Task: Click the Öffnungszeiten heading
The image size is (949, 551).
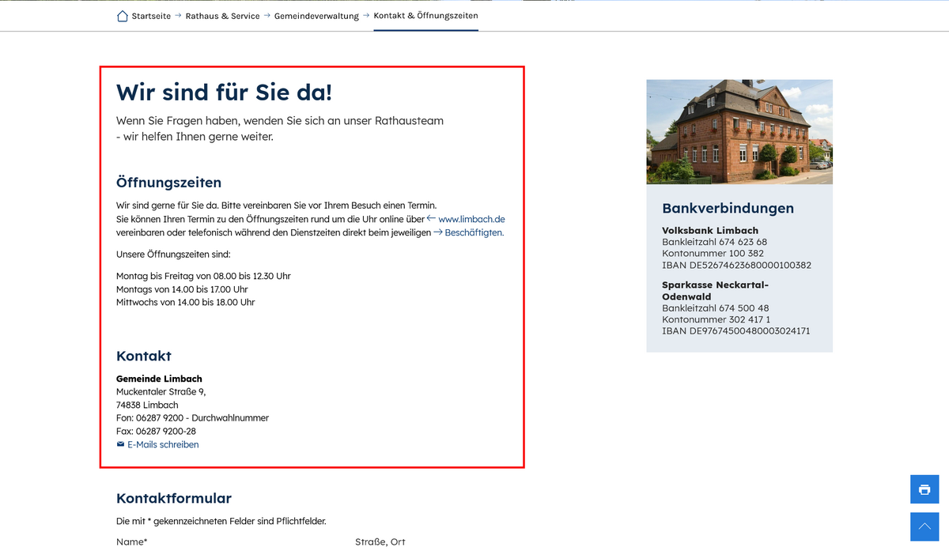Action: click(x=168, y=183)
